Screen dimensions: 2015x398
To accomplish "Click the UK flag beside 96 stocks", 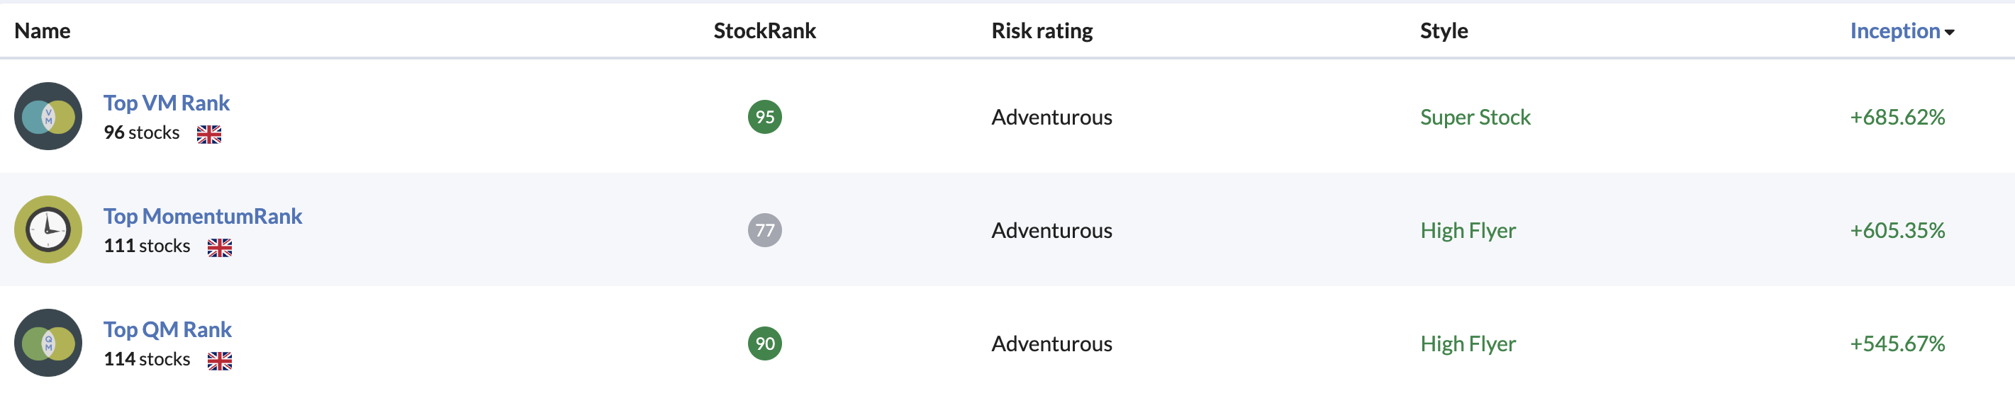I will coord(209,135).
